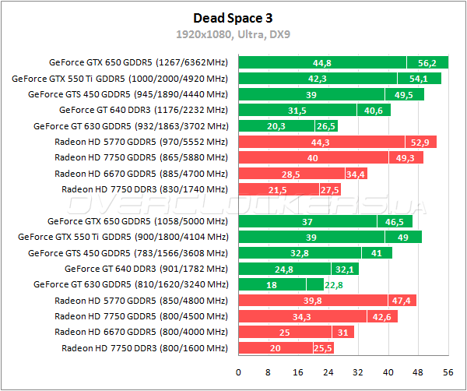This screenshot has width=467, height=391.
Task: Click the 24 tick on the x-axis
Action: 329,372
